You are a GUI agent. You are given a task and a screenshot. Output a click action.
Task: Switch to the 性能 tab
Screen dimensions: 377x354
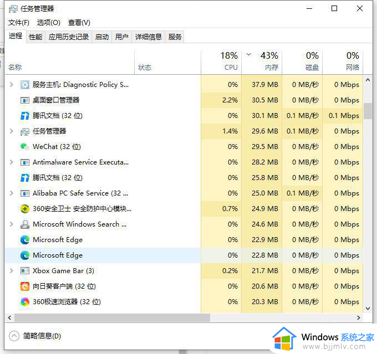[x=35, y=37]
